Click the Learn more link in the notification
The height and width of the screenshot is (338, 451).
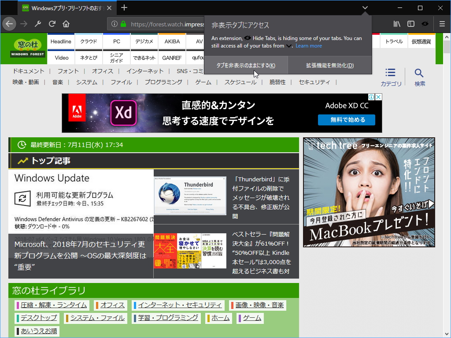[308, 45]
